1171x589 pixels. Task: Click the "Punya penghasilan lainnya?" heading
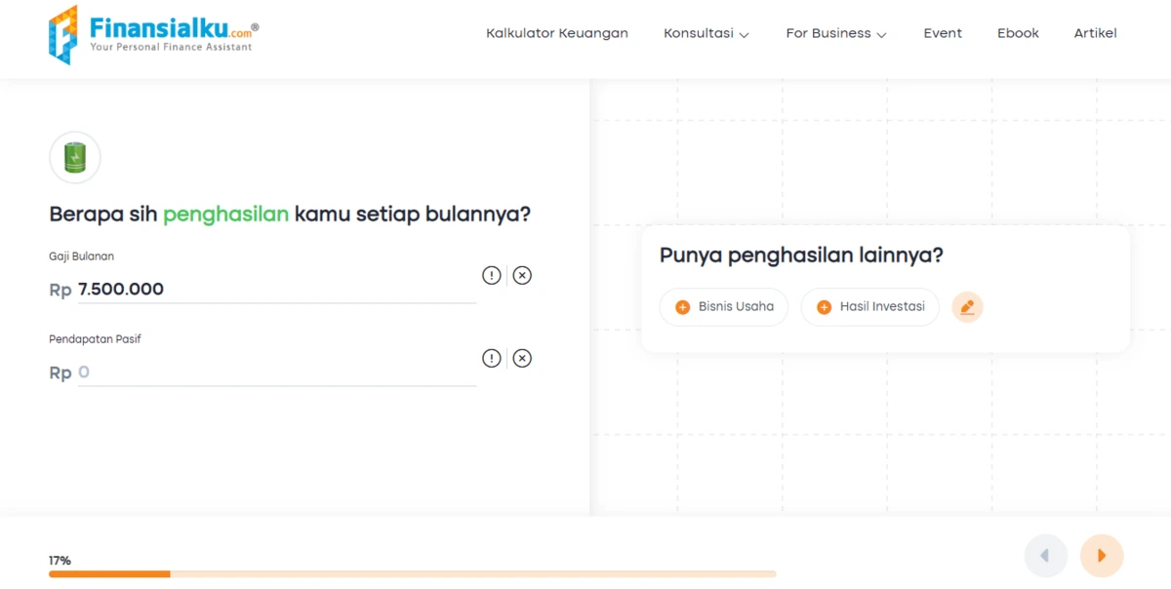point(801,255)
